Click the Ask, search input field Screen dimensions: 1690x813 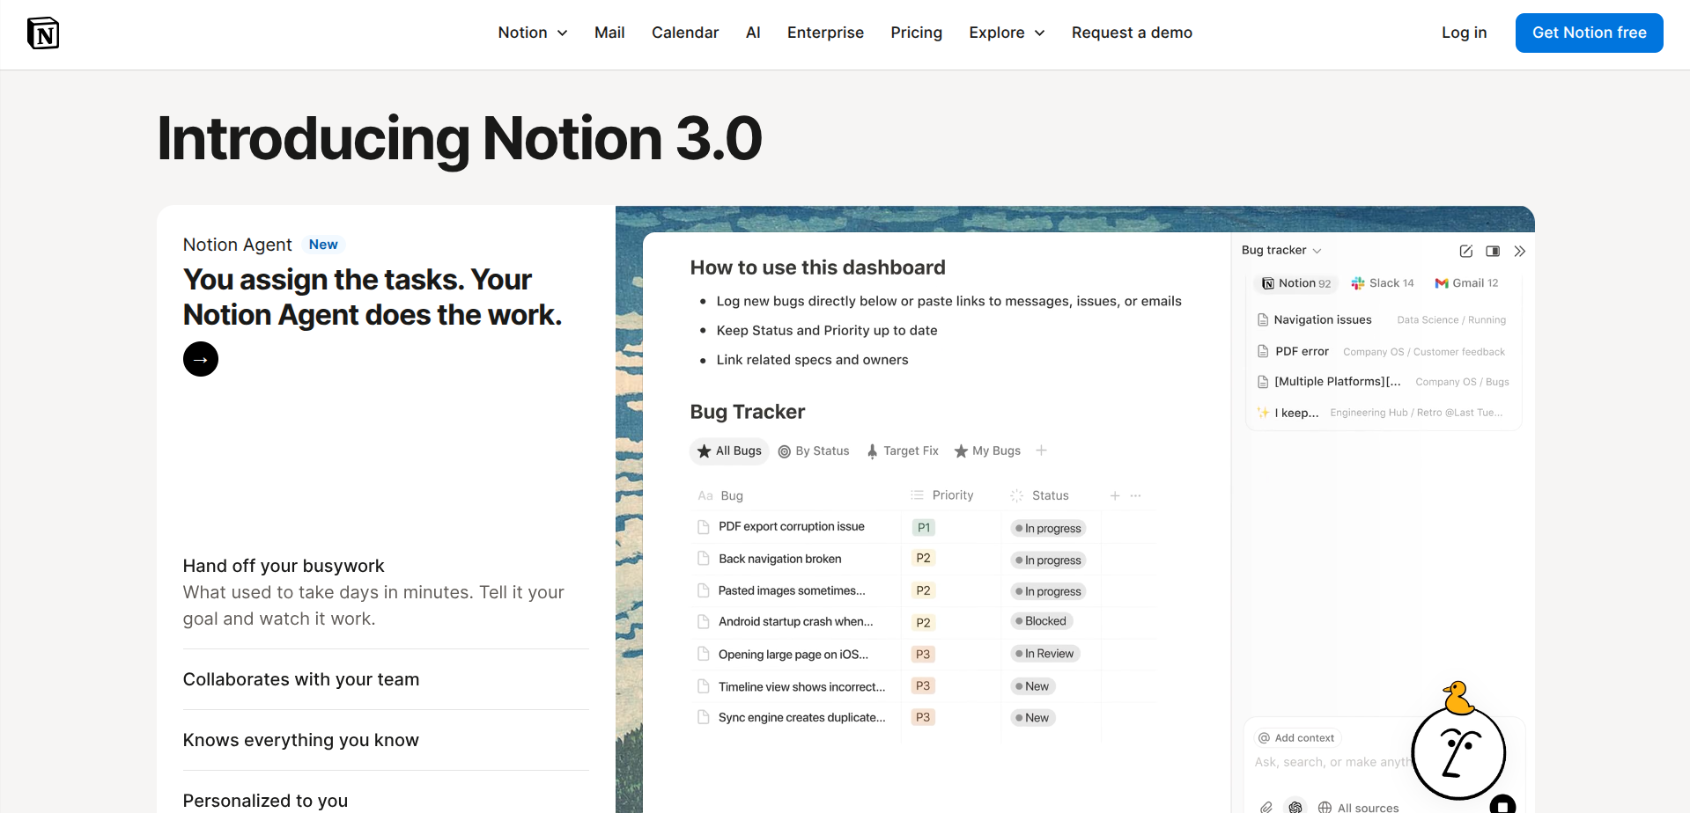[1330, 762]
